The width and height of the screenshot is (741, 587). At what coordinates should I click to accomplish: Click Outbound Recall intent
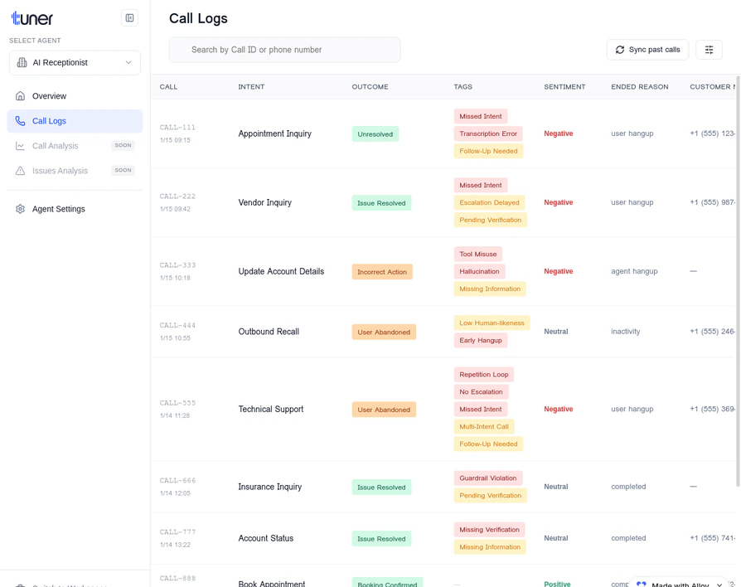pos(269,332)
